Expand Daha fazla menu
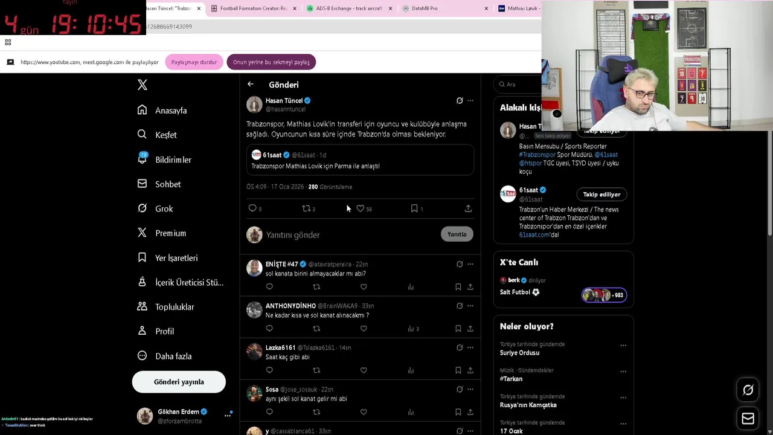 (x=164, y=356)
